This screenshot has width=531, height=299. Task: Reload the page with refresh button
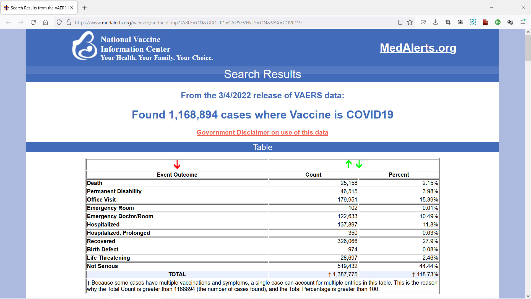tap(33, 22)
